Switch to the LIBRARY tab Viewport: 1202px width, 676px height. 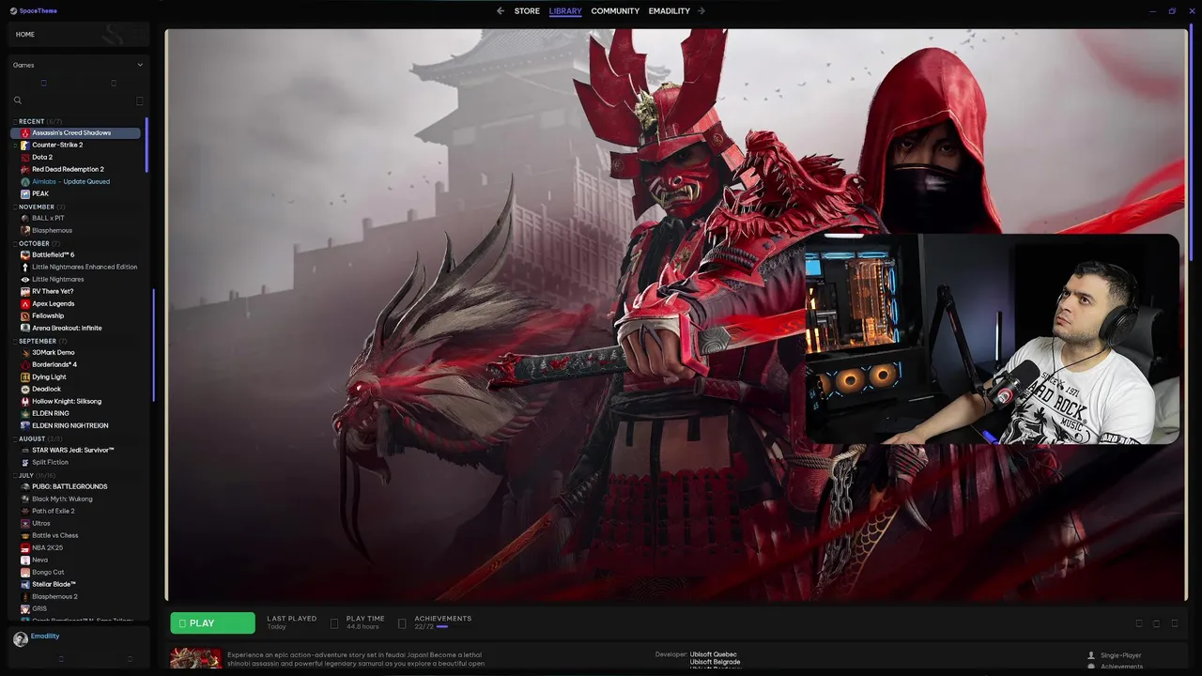[565, 11]
